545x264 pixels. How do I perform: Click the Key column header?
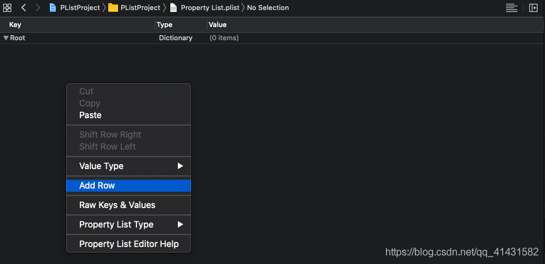[x=16, y=25]
